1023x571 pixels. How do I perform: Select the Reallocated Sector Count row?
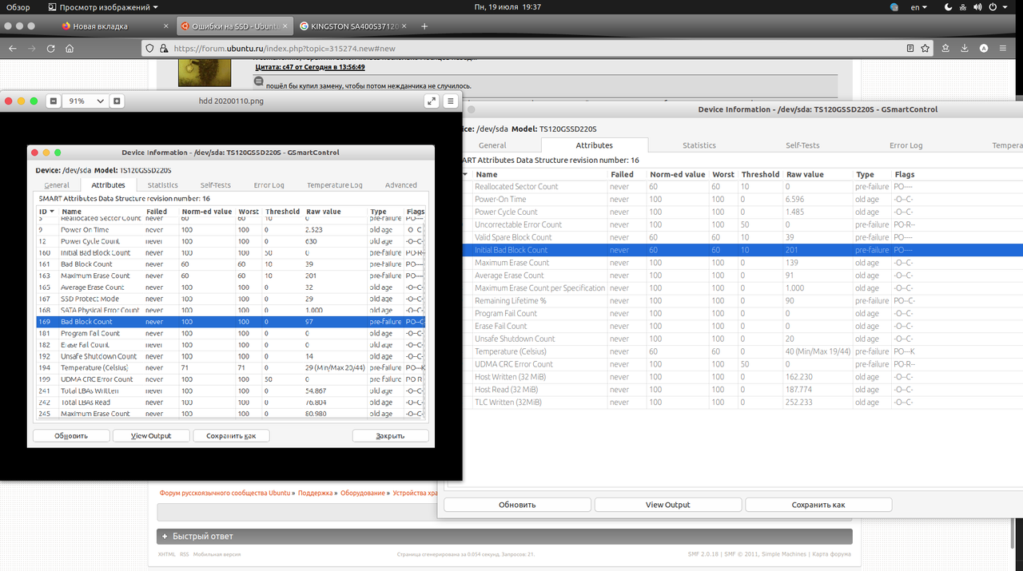(x=742, y=186)
